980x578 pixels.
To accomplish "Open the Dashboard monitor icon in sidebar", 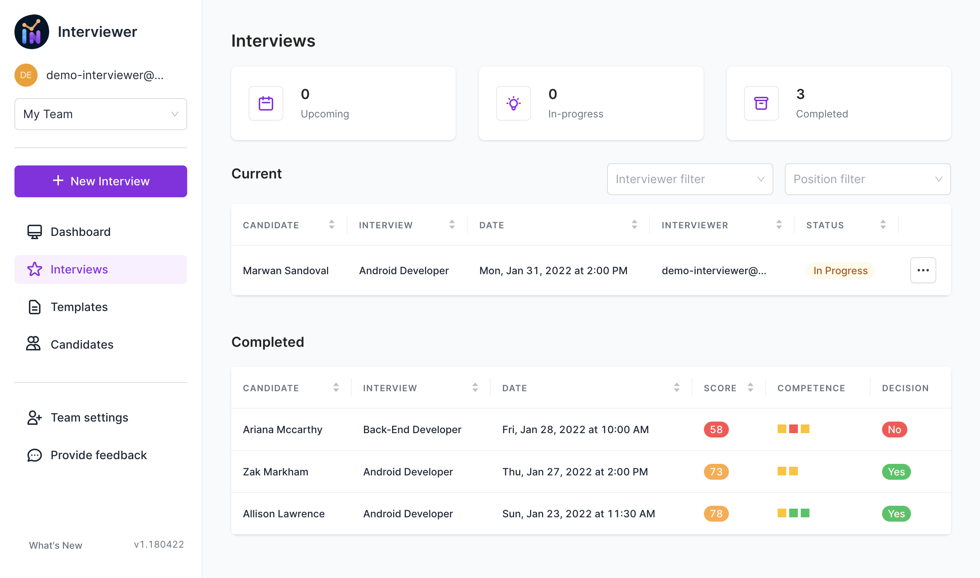I will [34, 231].
